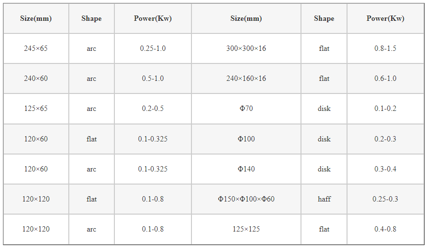Select the 0.6-1.0 power cell
The image size is (427, 248).
pos(385,78)
